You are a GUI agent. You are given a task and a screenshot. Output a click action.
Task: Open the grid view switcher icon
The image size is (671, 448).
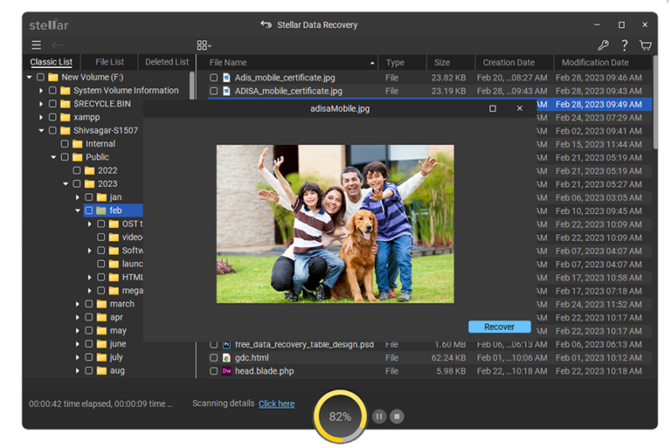(x=204, y=45)
